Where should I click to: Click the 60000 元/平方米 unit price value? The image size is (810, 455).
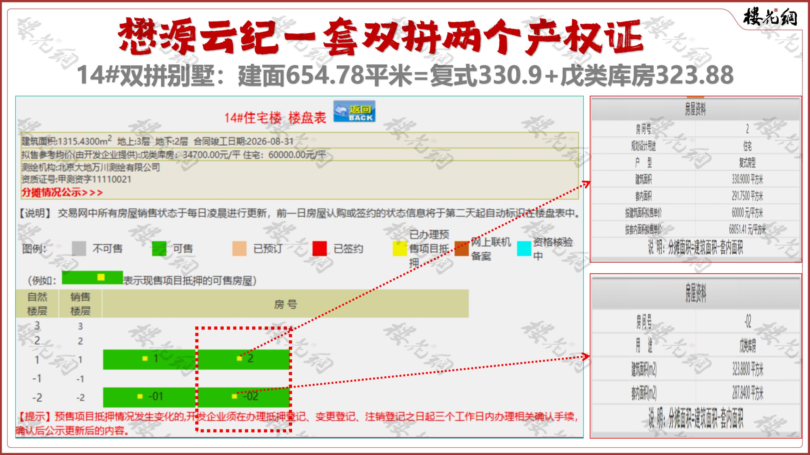747,213
